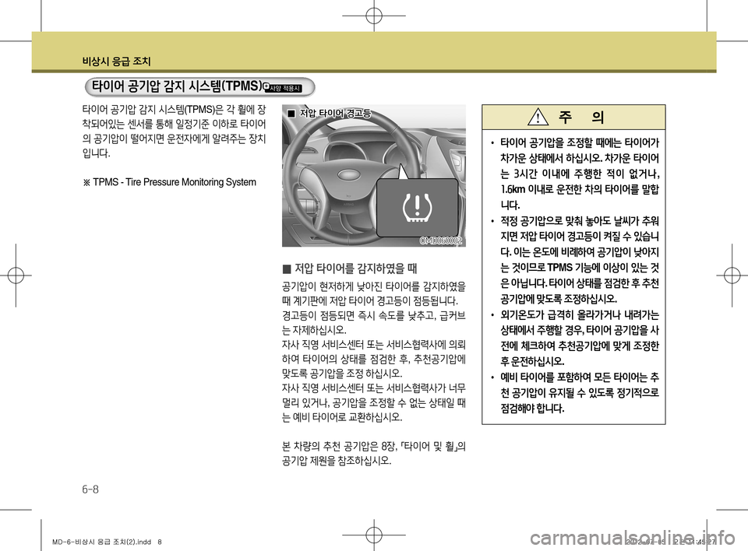Click the '사양 적용시' option badge
The image size is (748, 551).
[284, 88]
